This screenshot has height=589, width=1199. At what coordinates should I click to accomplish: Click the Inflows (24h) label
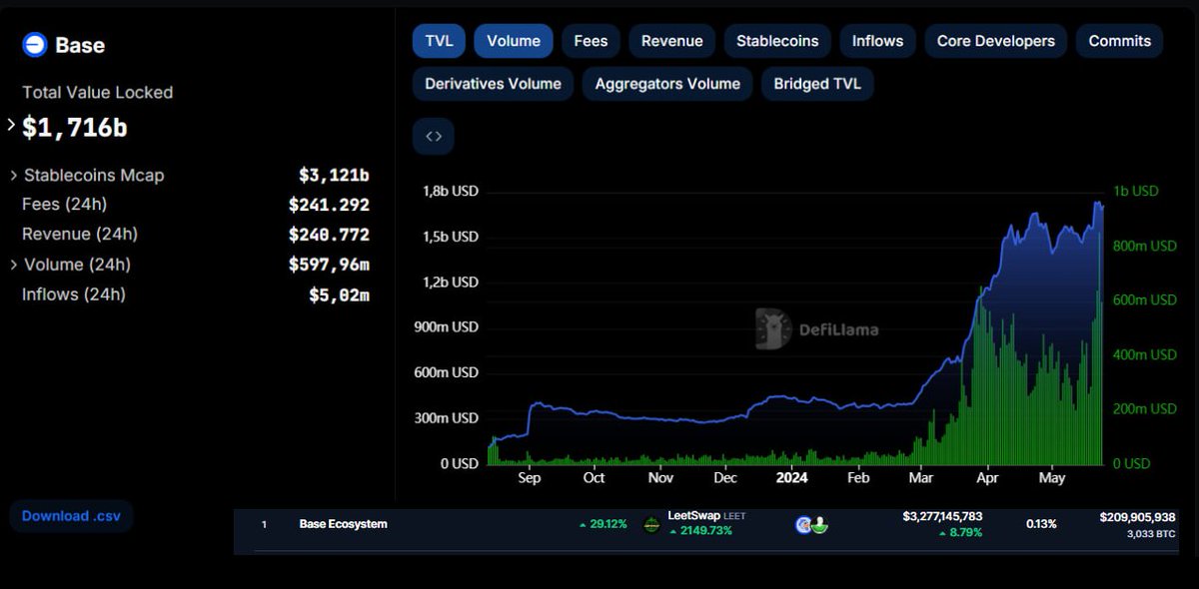click(74, 294)
